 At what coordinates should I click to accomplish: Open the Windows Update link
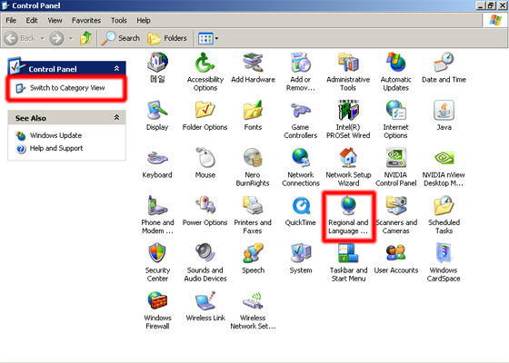pos(55,135)
